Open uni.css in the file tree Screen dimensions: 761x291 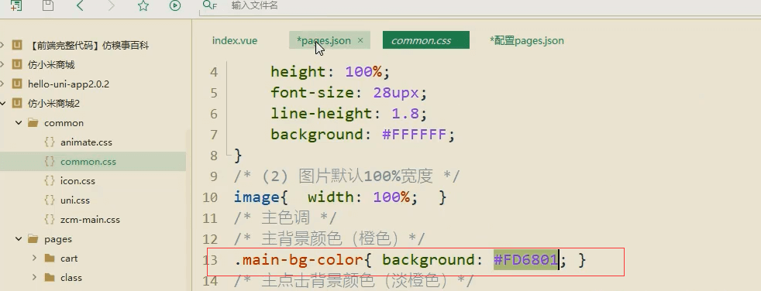click(x=75, y=200)
